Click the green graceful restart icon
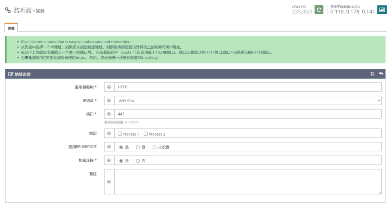390x209 pixels. click(x=319, y=9)
